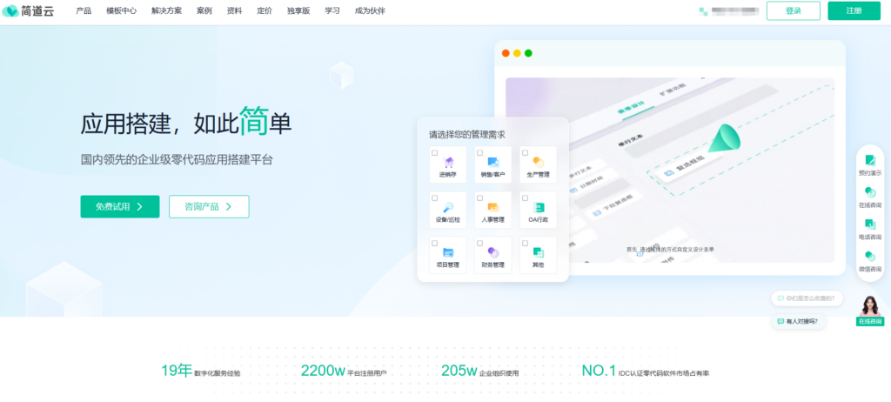Image resolution: width=891 pixels, height=402 pixels.
Task: Open the 解决方案 navigation menu
Action: pos(166,11)
